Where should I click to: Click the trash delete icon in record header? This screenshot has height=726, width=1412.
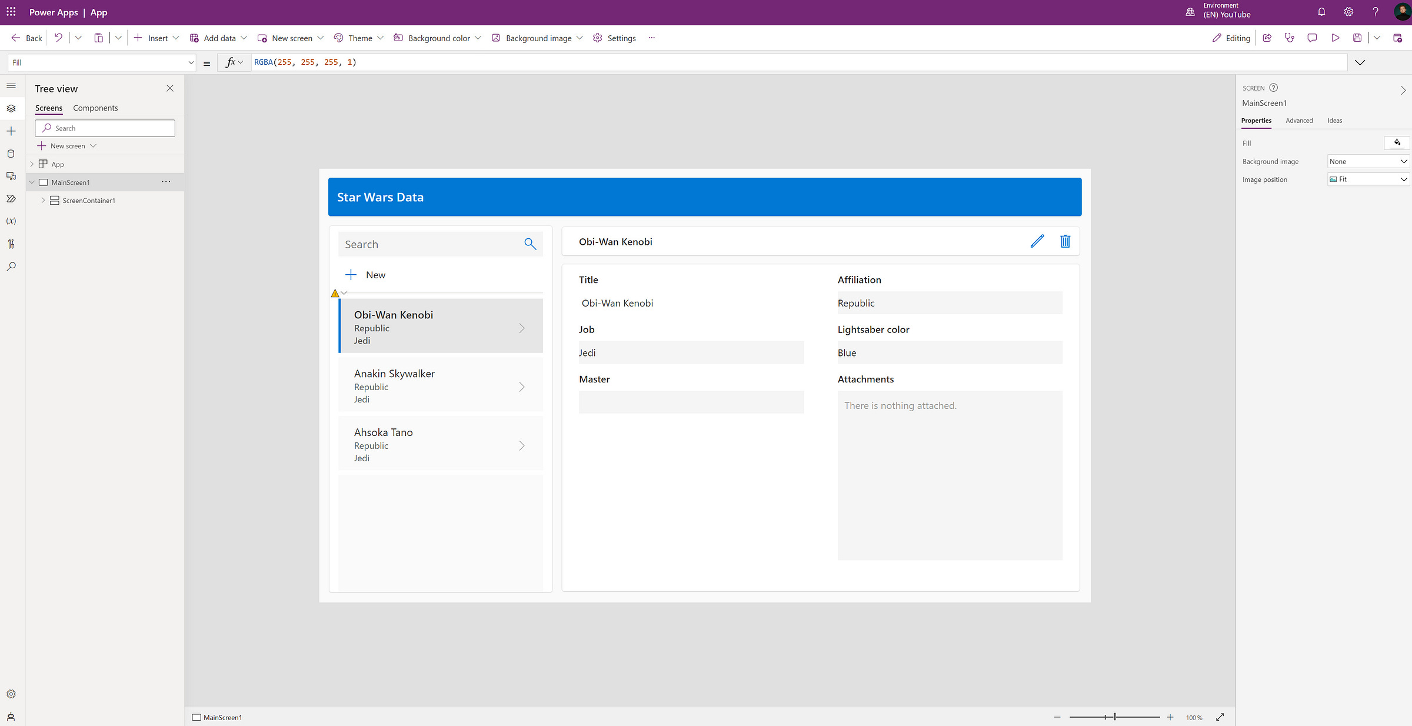point(1065,241)
